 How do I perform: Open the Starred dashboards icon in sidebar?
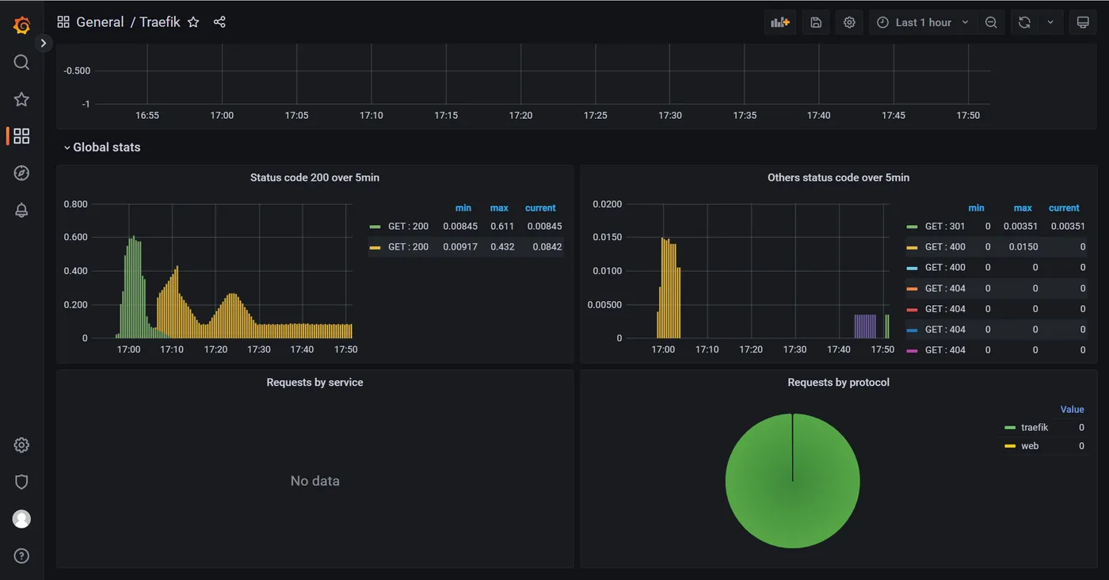21,99
